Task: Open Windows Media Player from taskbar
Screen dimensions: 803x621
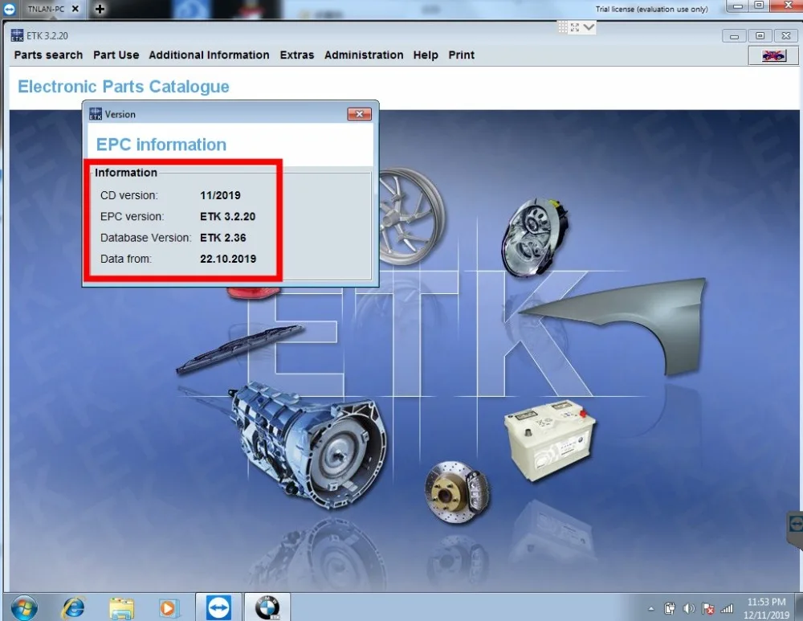Action: pos(169,608)
